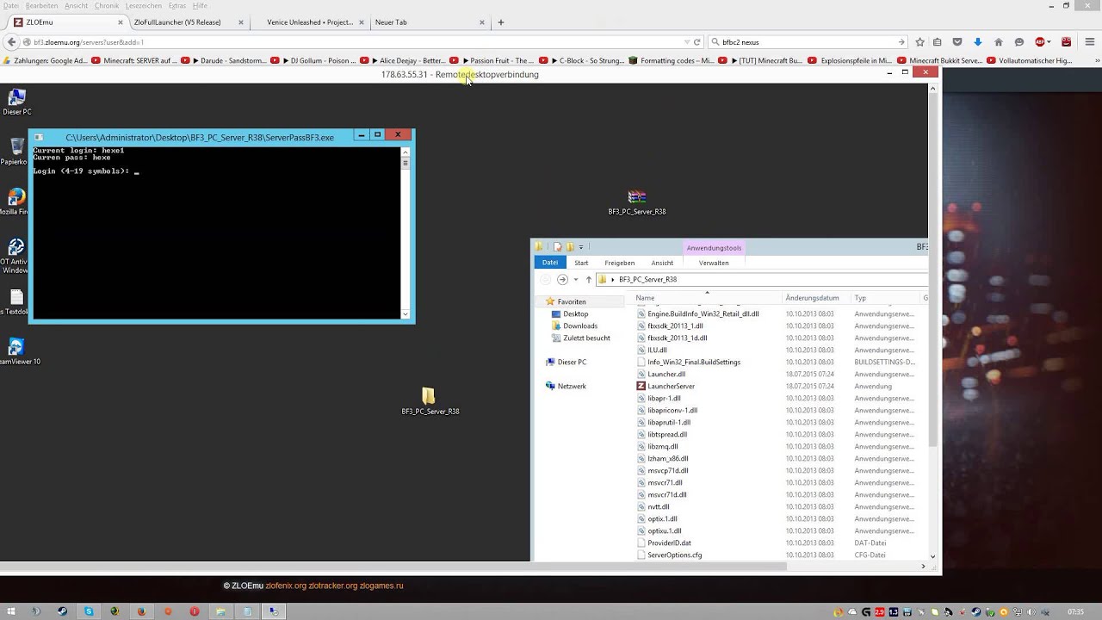
Task: Select Netzwerk in the navigation pane
Action: click(x=572, y=386)
